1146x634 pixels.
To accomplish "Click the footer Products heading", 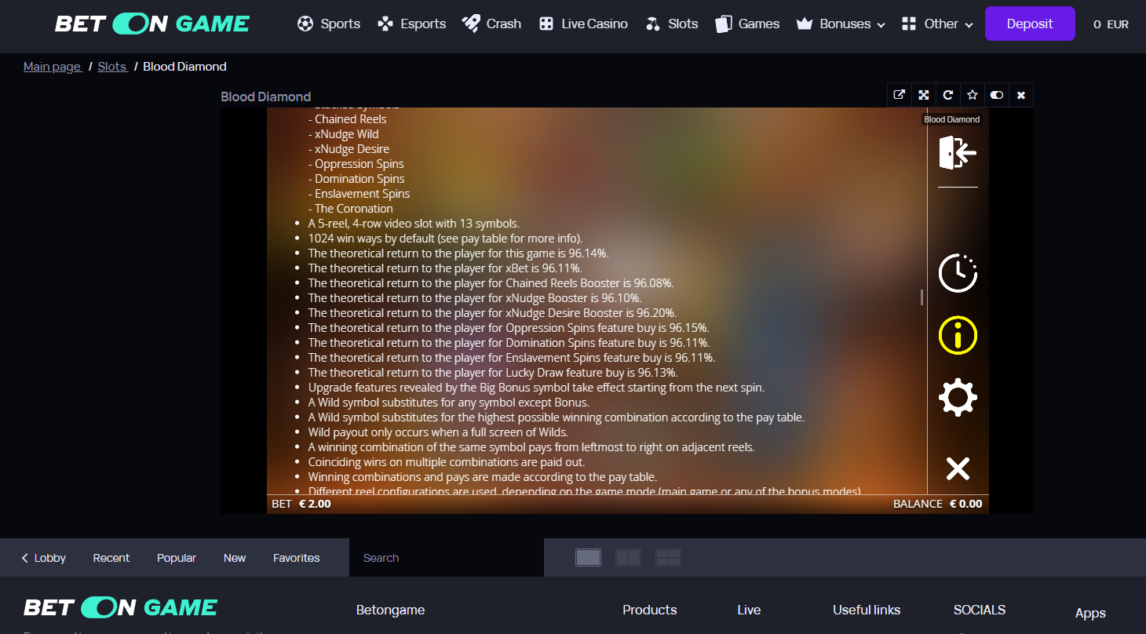I will [650, 610].
